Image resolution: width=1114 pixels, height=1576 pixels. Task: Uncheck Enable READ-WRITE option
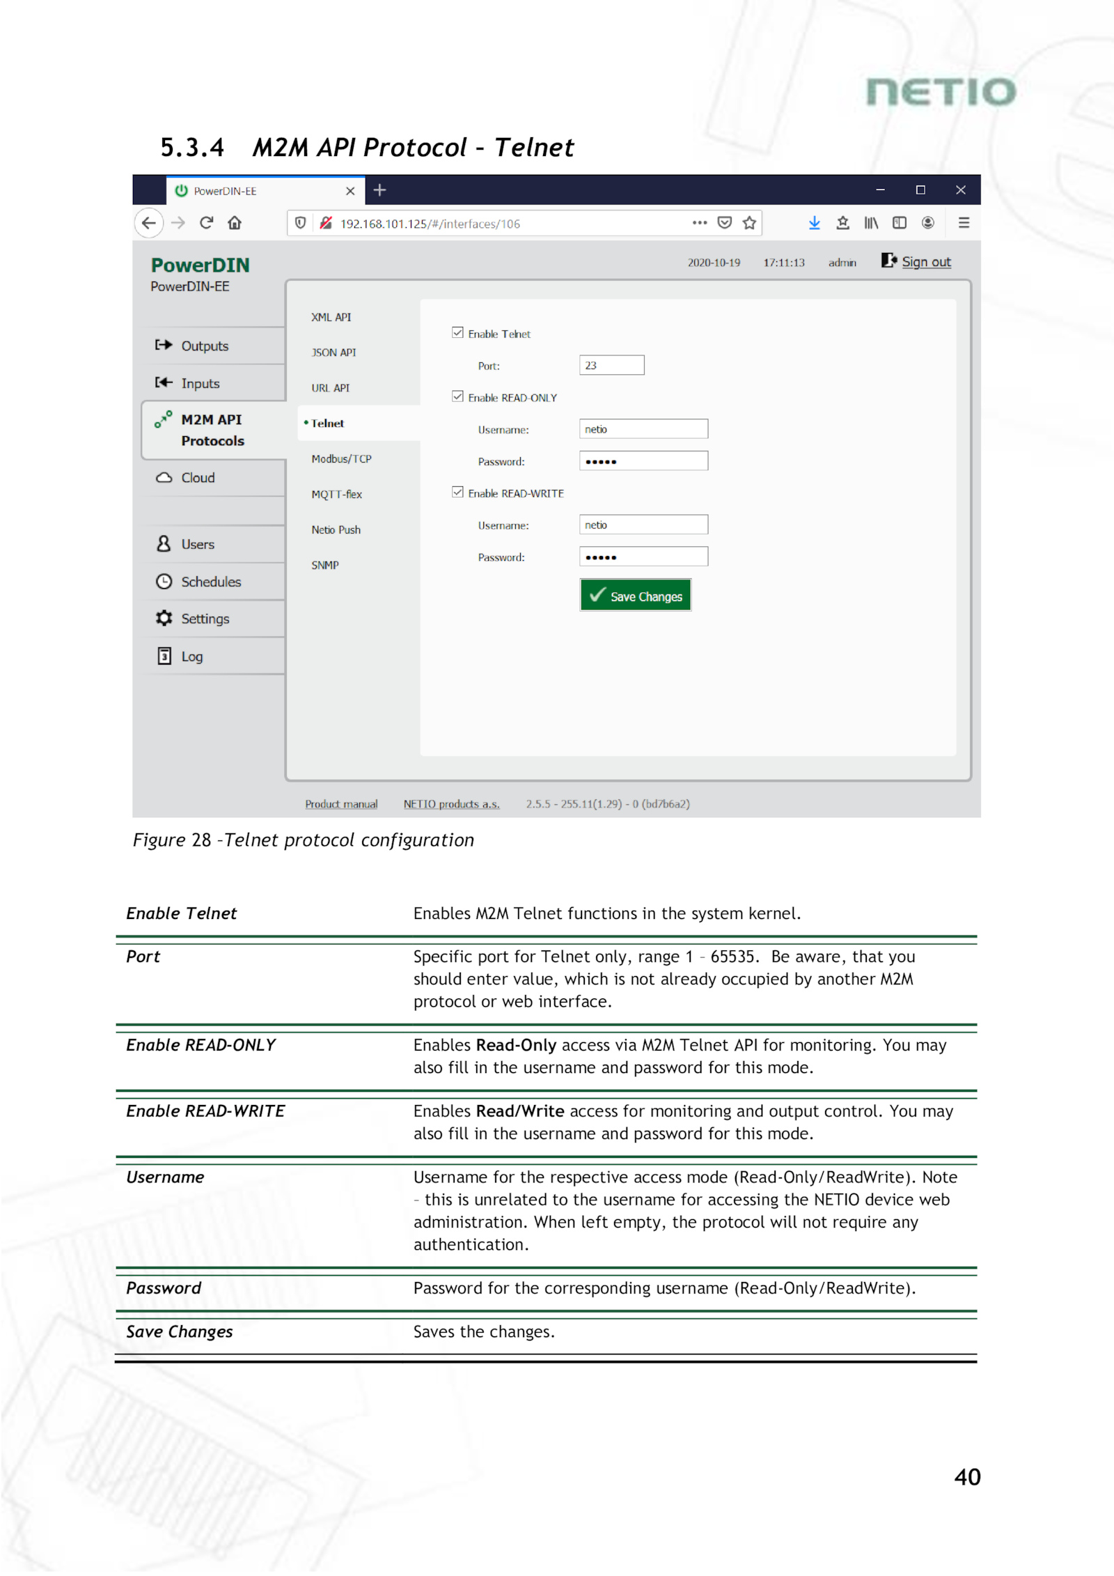457,492
